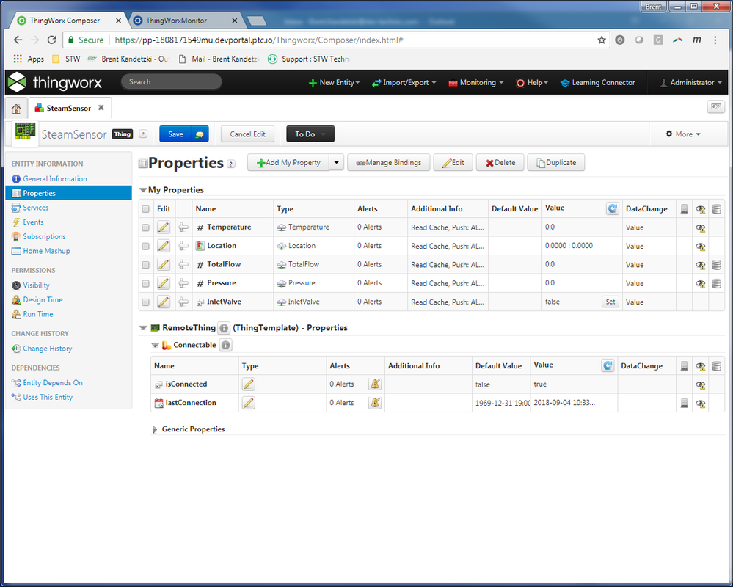
Task: Edit the Temperature property pencil icon
Action: (163, 227)
